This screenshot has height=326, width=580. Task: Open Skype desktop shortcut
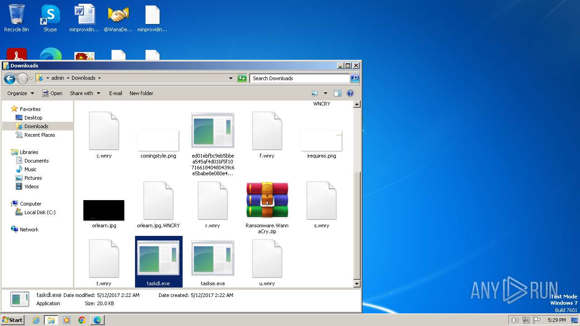[50, 18]
